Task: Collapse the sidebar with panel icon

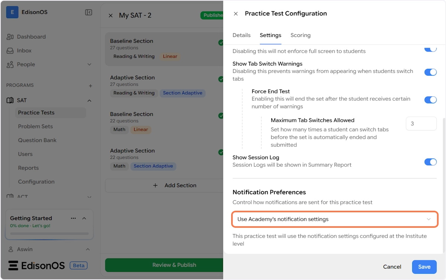Action: point(88,13)
